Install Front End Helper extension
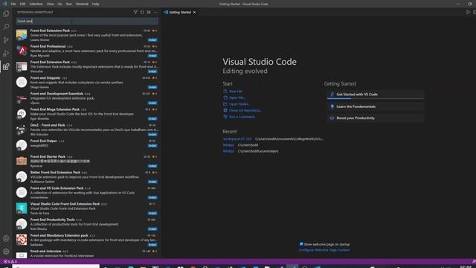 (x=152, y=146)
